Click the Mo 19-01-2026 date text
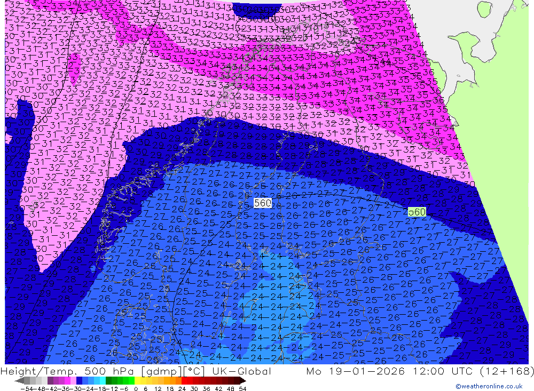 355,371
